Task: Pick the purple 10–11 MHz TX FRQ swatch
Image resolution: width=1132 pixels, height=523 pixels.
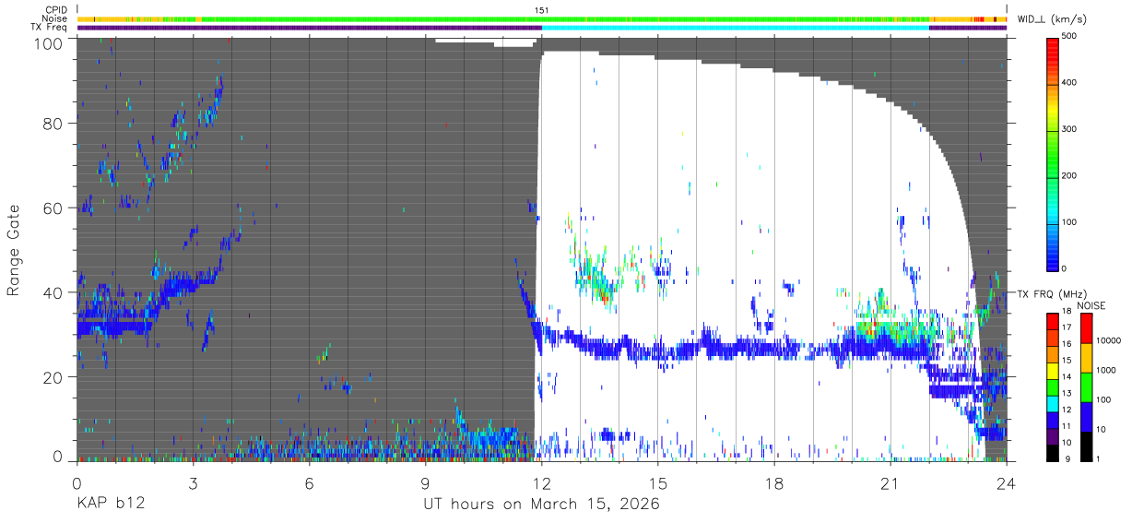Action: [x=1053, y=434]
